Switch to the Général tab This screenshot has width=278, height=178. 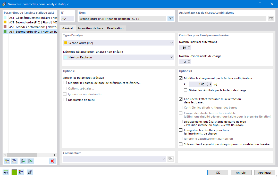(68, 28)
